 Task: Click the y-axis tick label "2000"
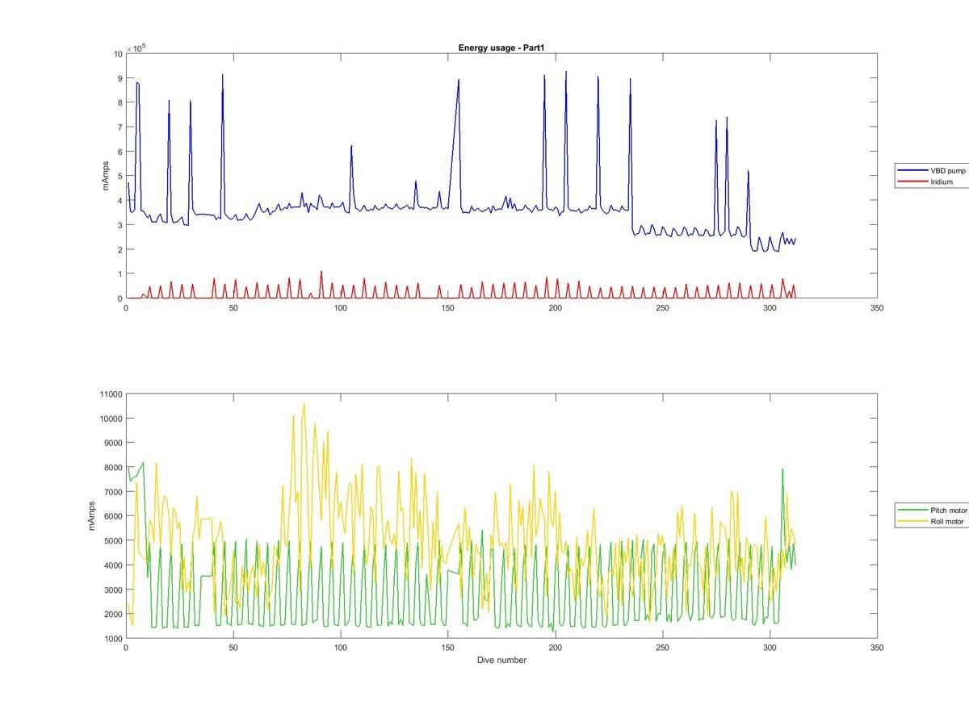(x=111, y=615)
